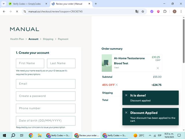Open File Explorer from the taskbar
185x139 pixels.
[40, 135]
